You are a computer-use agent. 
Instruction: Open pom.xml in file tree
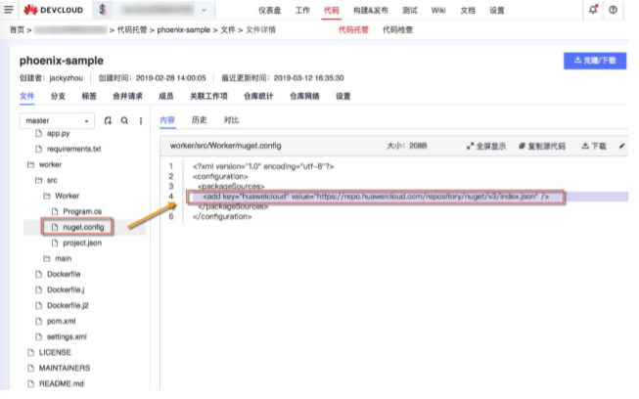coord(61,321)
